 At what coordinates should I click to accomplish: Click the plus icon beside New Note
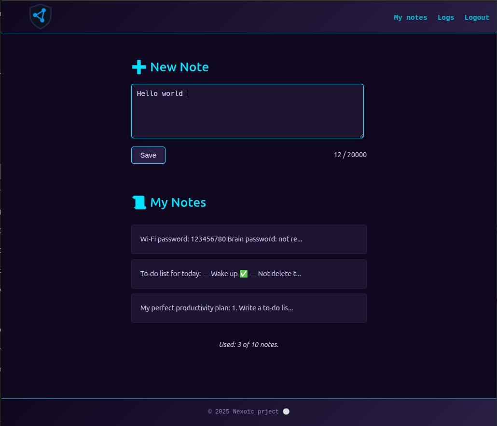point(139,67)
